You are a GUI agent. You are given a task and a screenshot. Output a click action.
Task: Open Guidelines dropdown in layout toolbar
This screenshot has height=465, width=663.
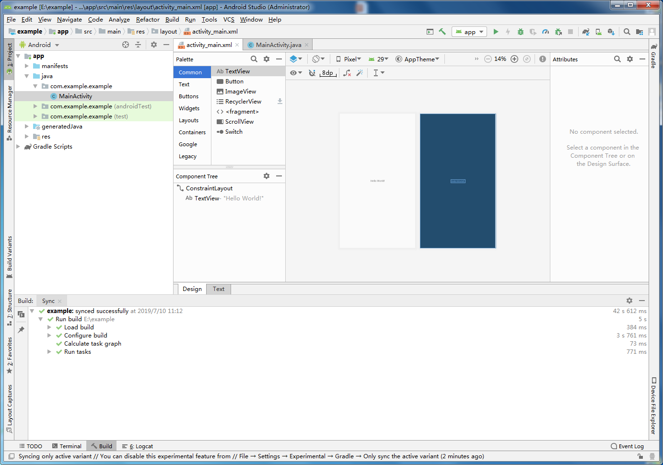click(x=379, y=73)
